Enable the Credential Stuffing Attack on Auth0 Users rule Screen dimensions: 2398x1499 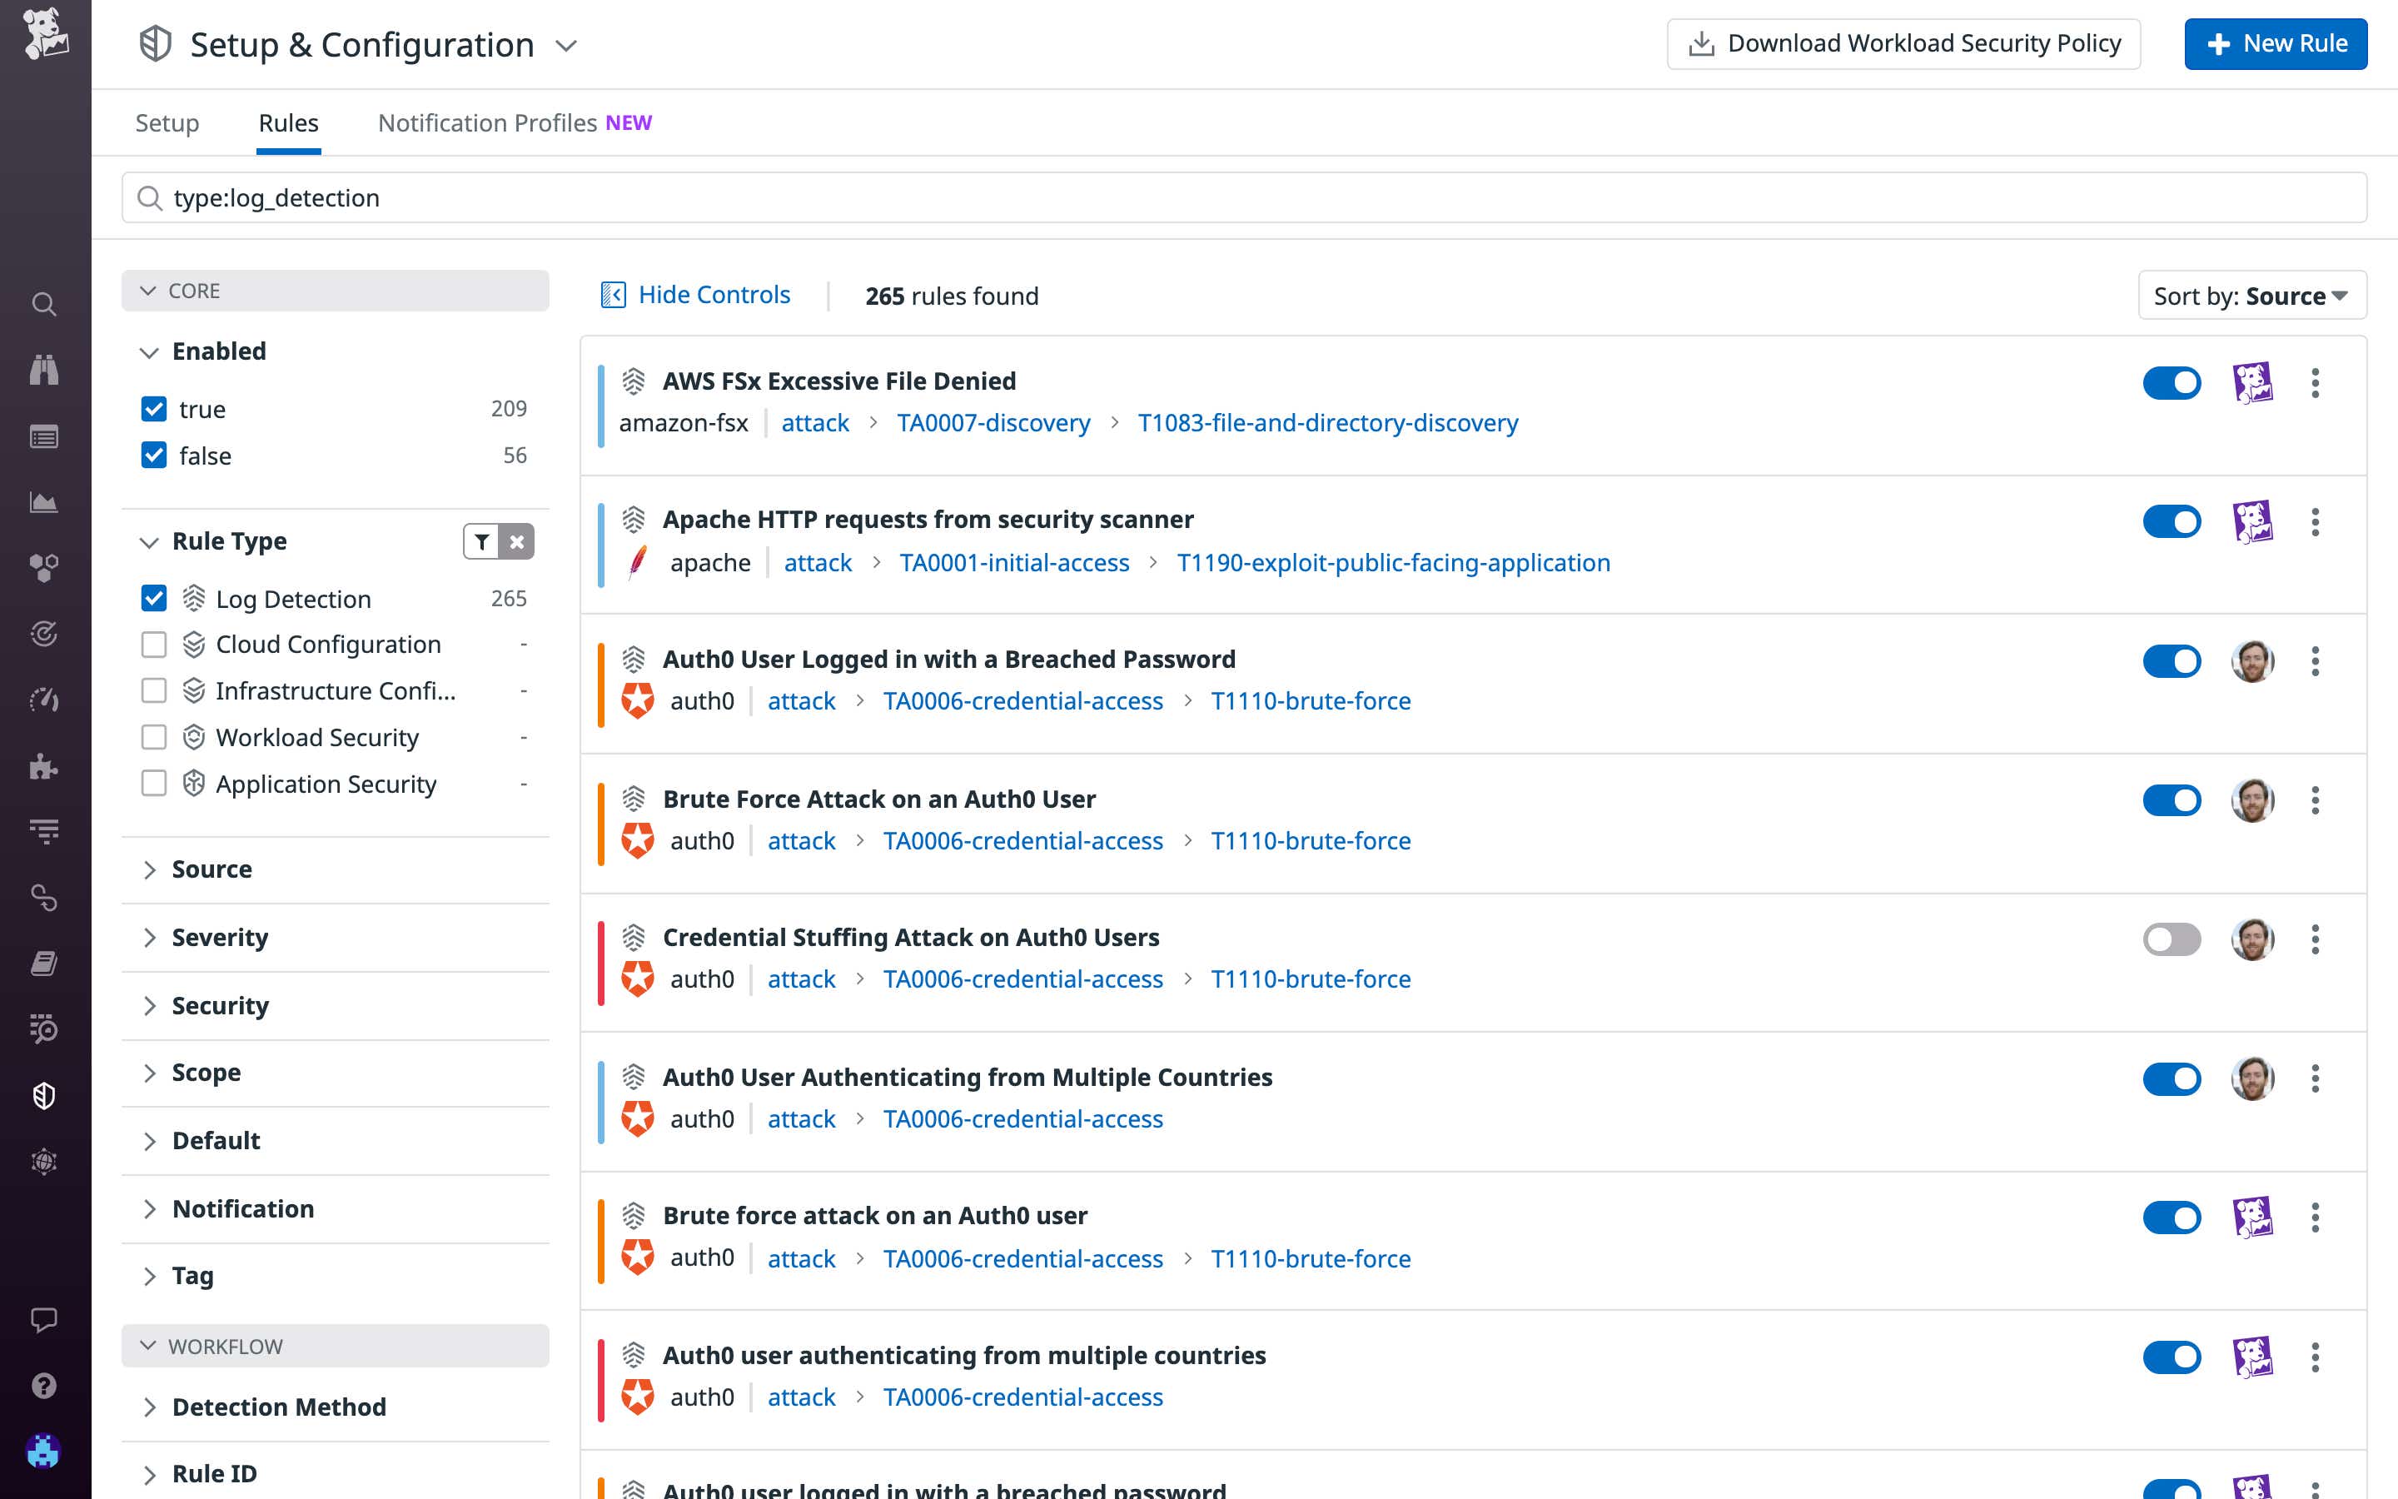click(x=2172, y=939)
